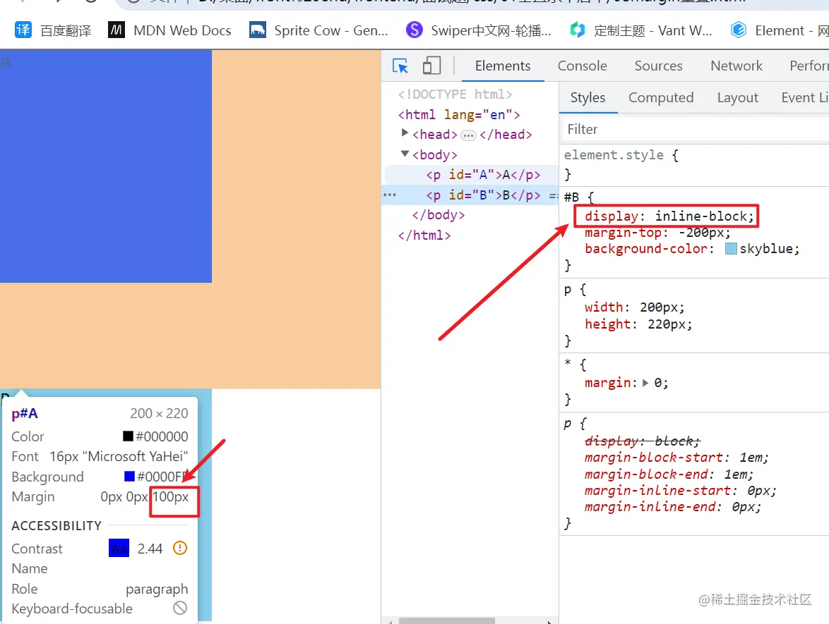Click the styles Filter input field
Image resolution: width=829 pixels, height=624 pixels.
point(693,129)
